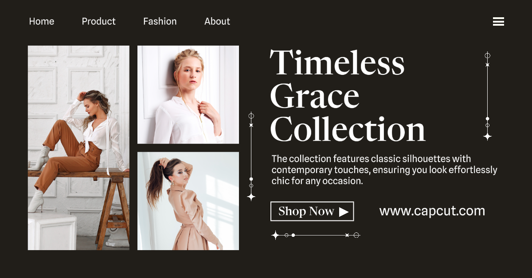Click the Shop Now button
532x278 pixels.
[312, 211]
